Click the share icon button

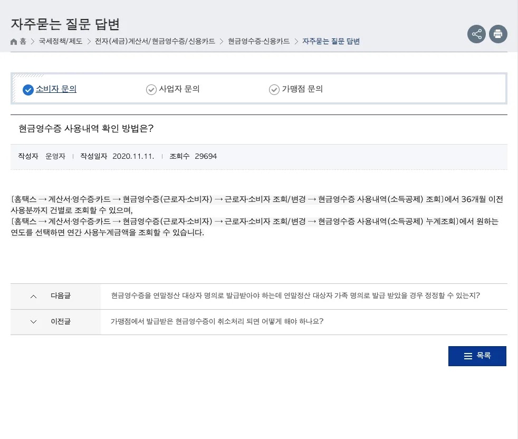(x=476, y=34)
